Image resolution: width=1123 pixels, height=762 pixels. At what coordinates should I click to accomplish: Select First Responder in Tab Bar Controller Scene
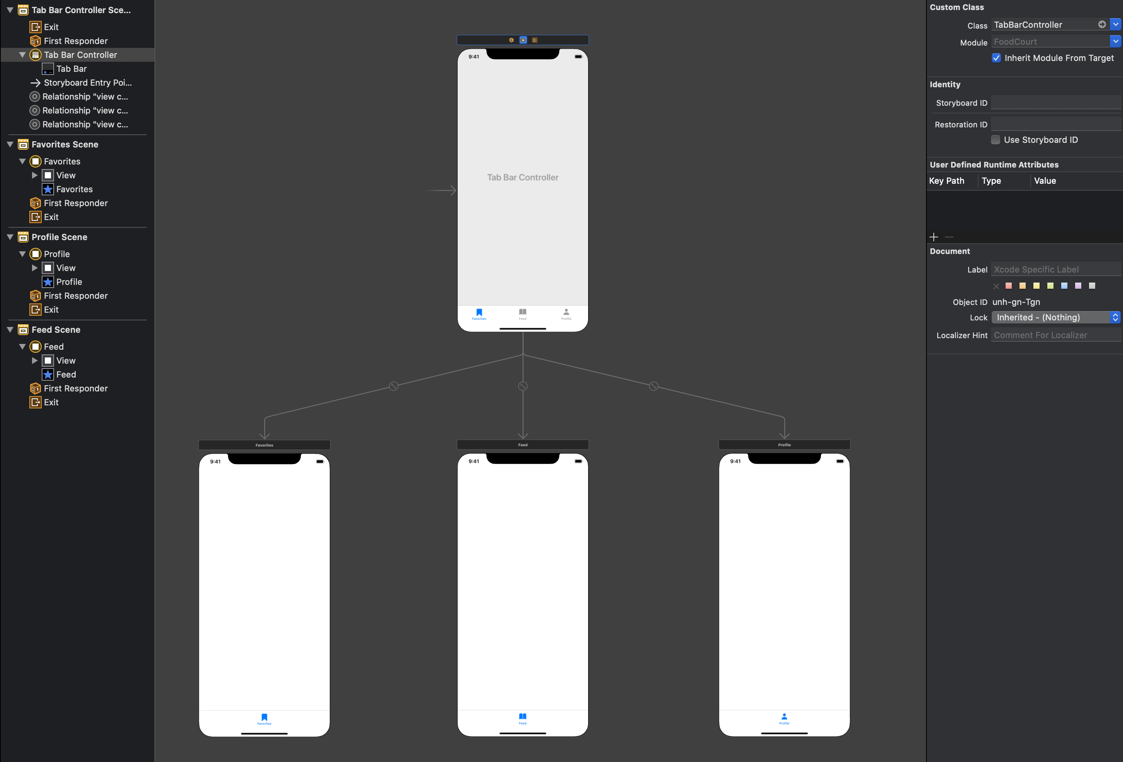(x=69, y=41)
